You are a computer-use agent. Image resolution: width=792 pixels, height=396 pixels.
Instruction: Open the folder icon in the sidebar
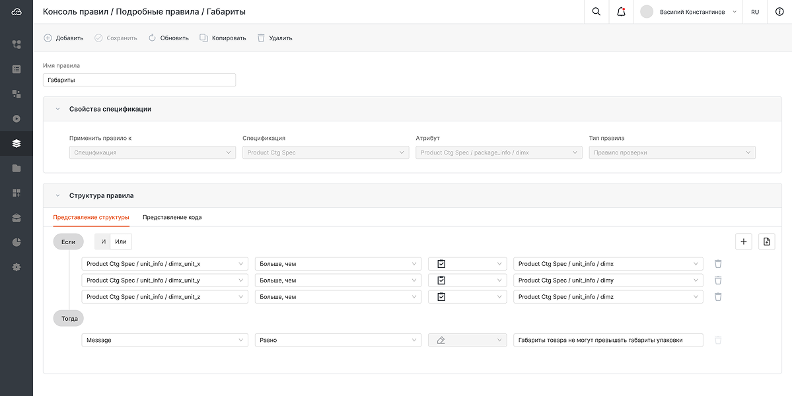click(17, 168)
